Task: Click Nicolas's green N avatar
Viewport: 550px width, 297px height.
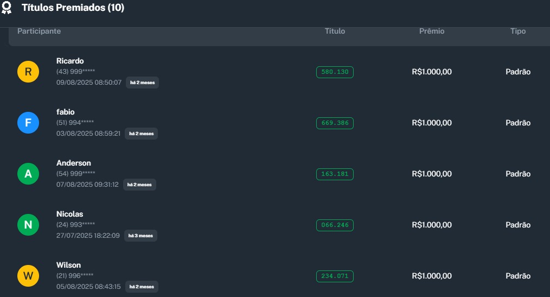Action: pyautogui.click(x=28, y=225)
